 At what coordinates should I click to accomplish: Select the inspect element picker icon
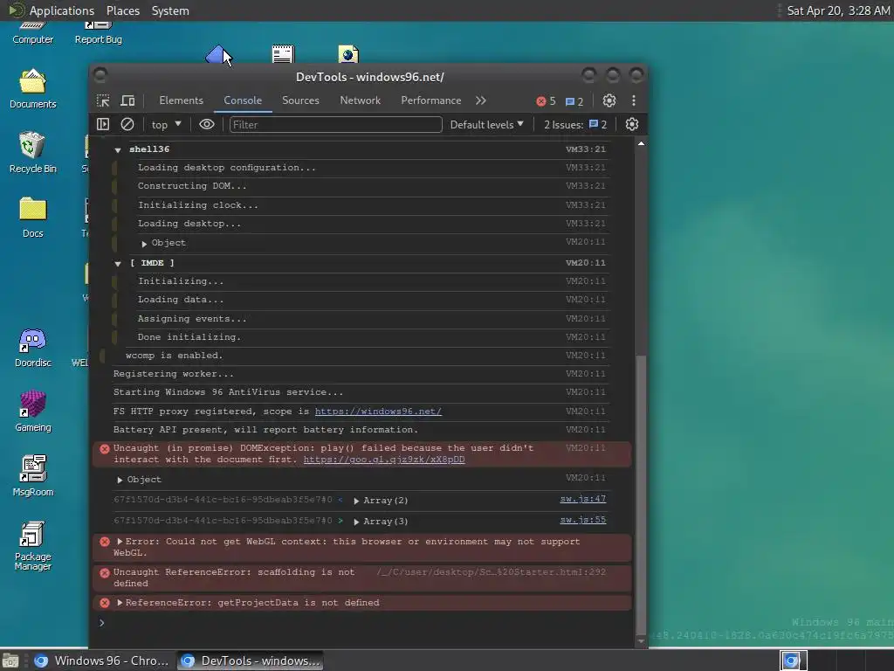tap(103, 100)
